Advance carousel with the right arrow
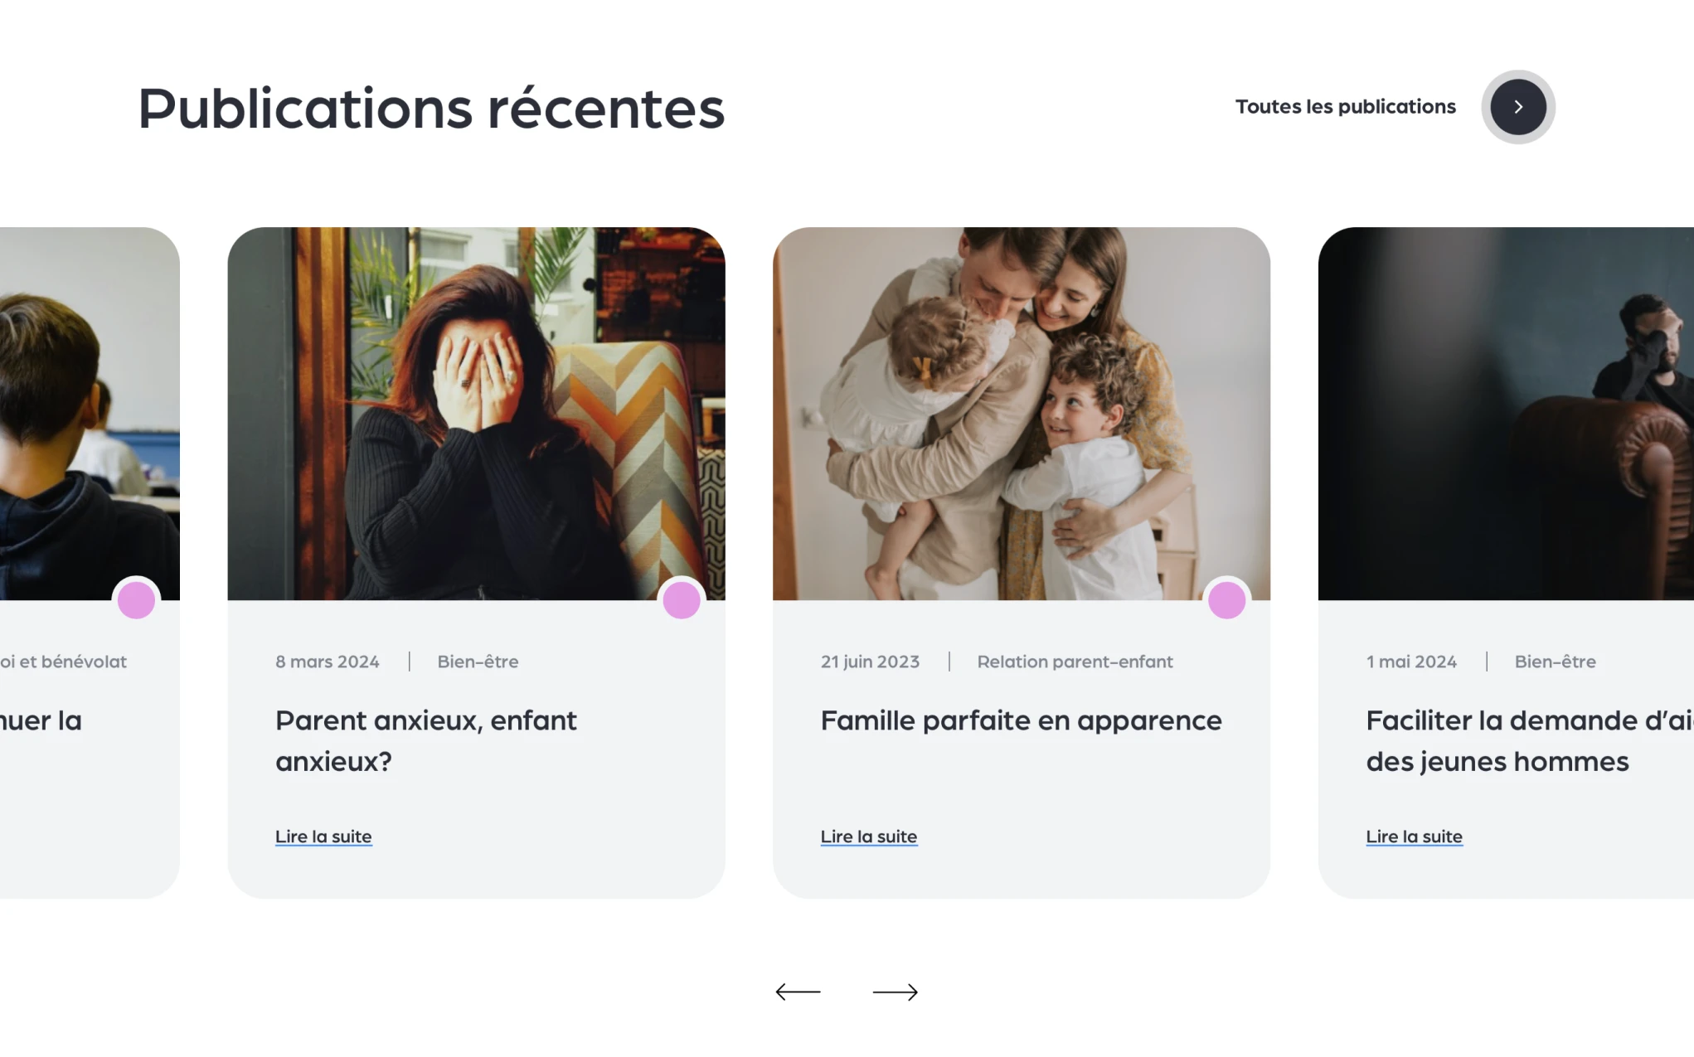Screen dimensions: 1694x1057 (x=896, y=992)
